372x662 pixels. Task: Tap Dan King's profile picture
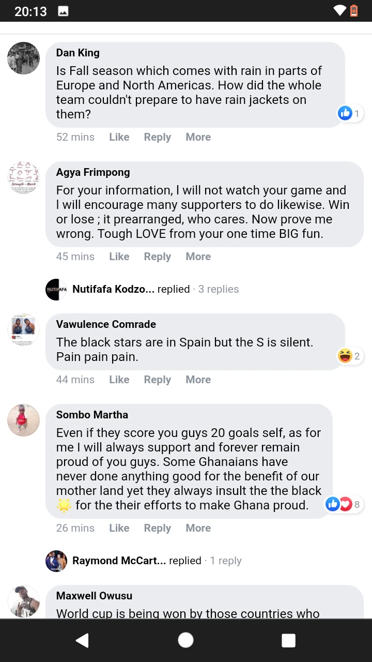click(x=23, y=58)
